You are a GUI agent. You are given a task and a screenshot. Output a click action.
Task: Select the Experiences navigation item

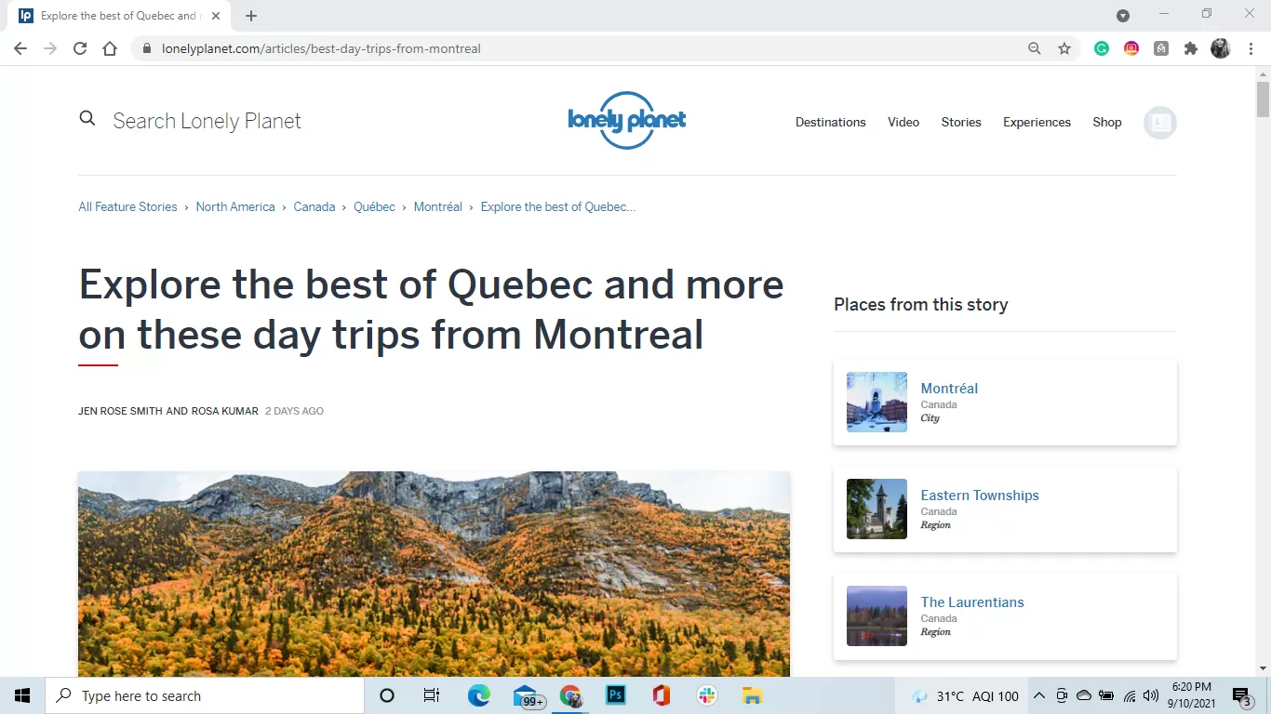click(1037, 122)
